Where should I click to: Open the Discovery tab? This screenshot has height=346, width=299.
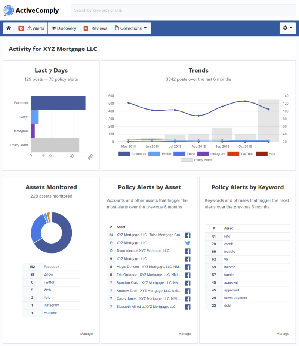(x=64, y=28)
